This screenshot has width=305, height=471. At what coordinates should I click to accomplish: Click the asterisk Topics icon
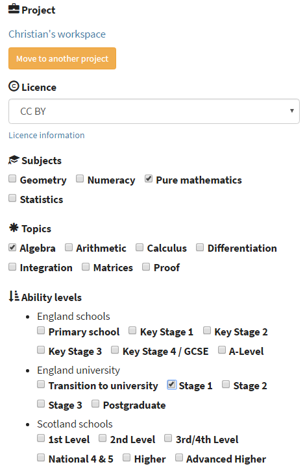coord(14,228)
